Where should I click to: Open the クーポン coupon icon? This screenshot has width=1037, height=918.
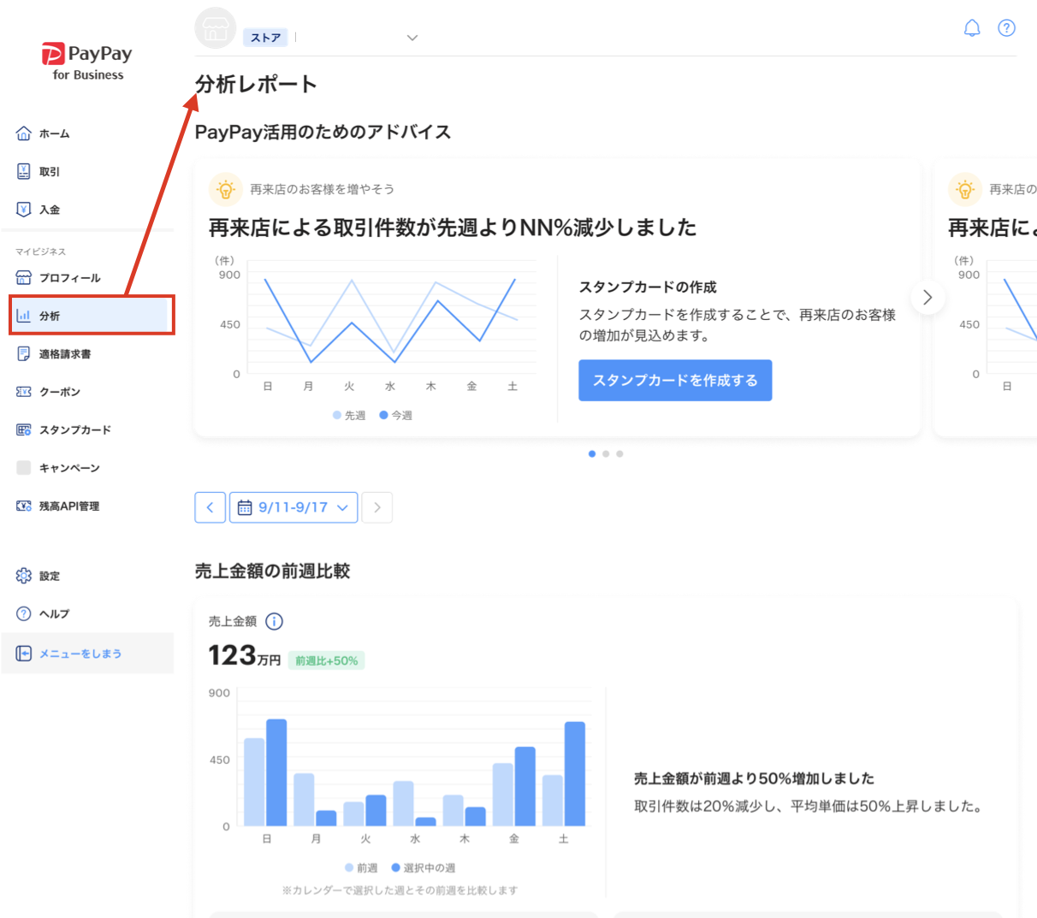(x=24, y=392)
